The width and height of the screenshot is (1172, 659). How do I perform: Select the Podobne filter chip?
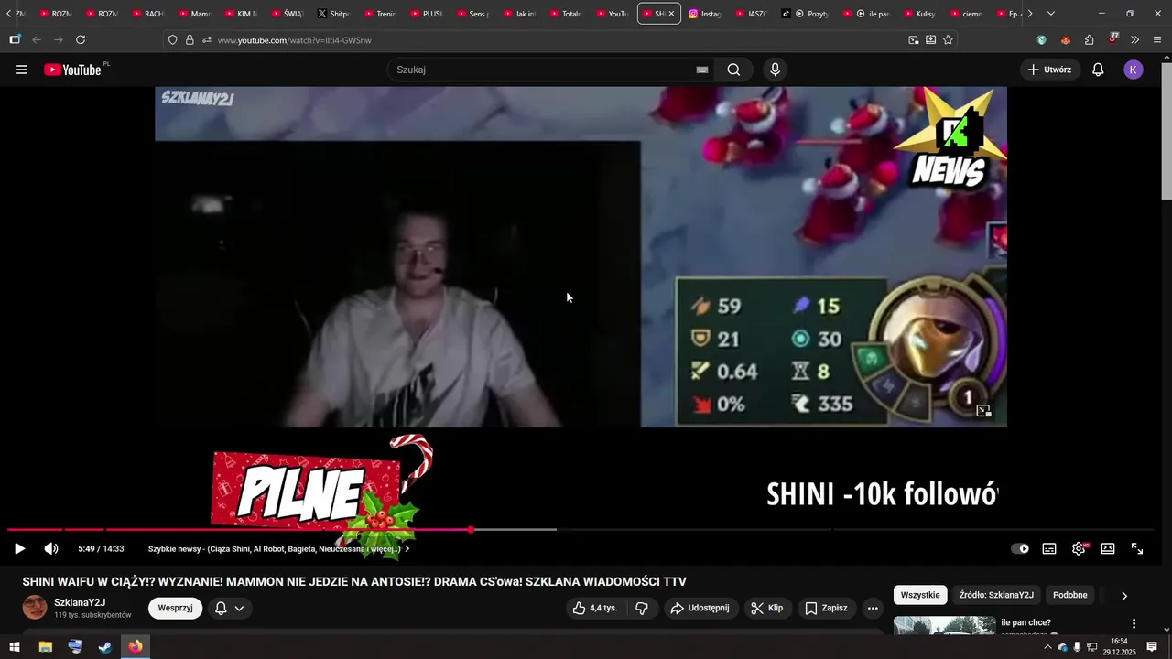click(x=1069, y=595)
